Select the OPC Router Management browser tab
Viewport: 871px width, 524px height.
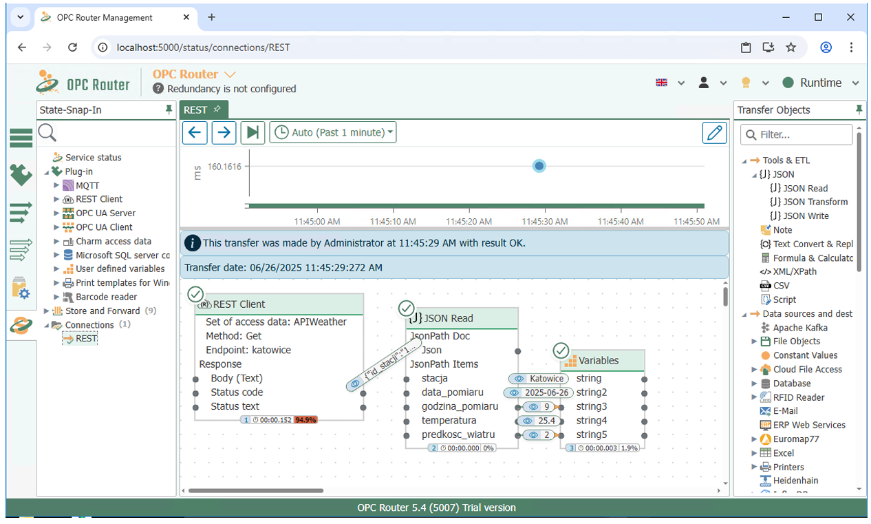[116, 17]
